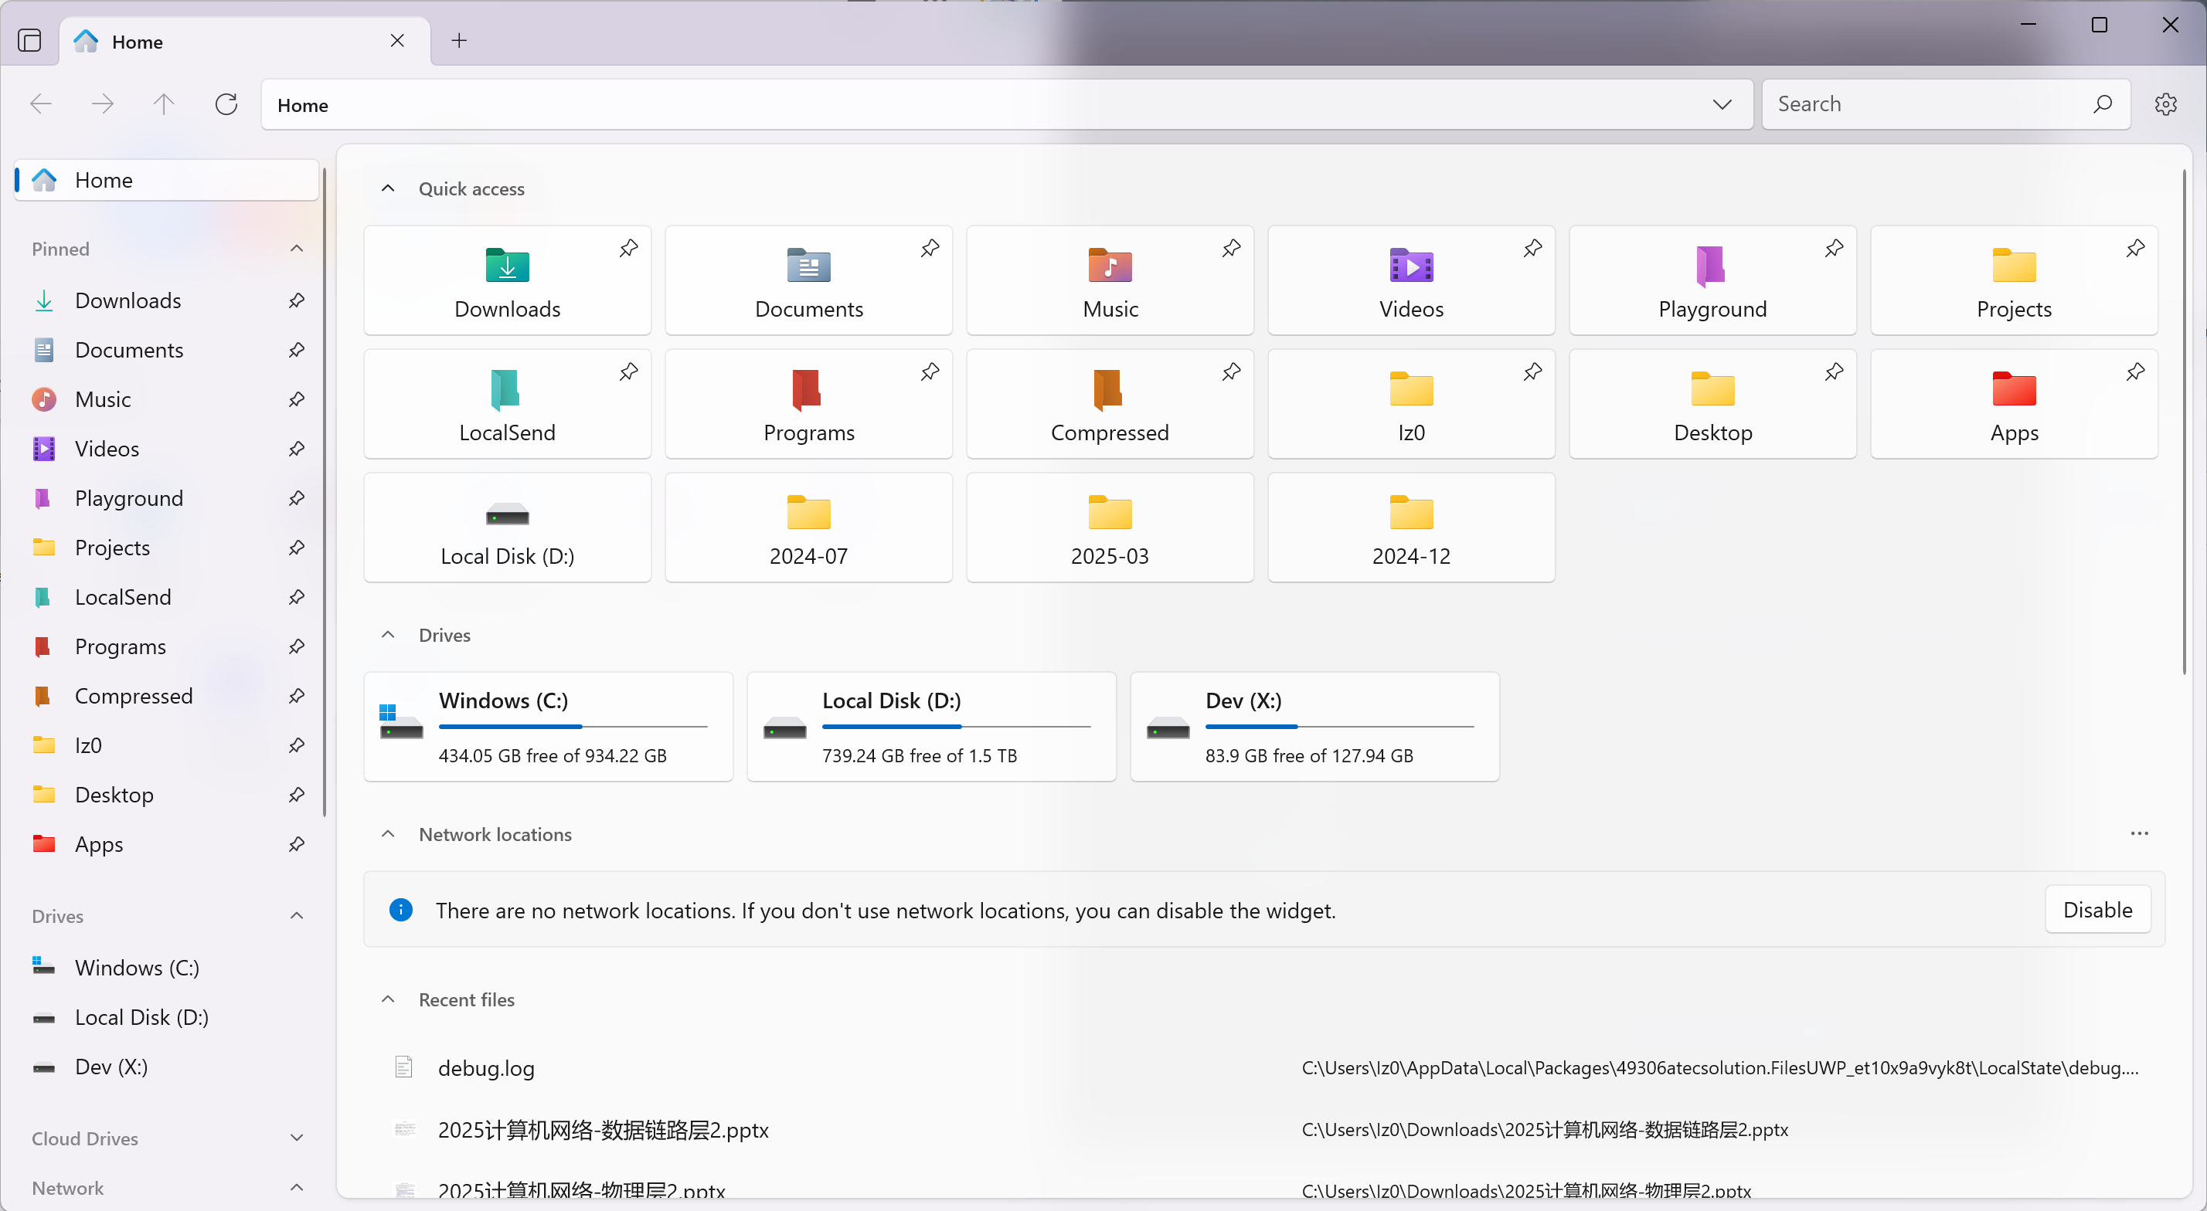This screenshot has width=2207, height=1211.
Task: Toggle pin on the Apps tile
Action: coord(2135,371)
